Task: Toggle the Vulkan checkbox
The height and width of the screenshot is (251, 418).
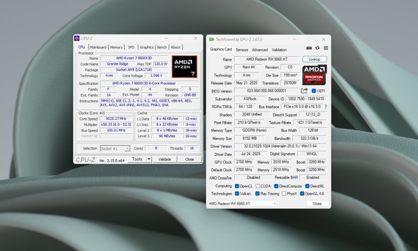Action: pyautogui.click(x=237, y=193)
